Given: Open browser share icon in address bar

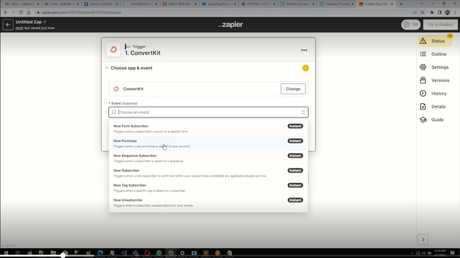Looking at the screenshot, I should click(415, 12).
